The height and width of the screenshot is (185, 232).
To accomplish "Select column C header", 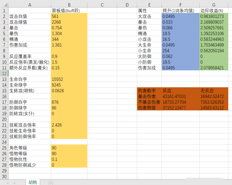I will 102,5.
